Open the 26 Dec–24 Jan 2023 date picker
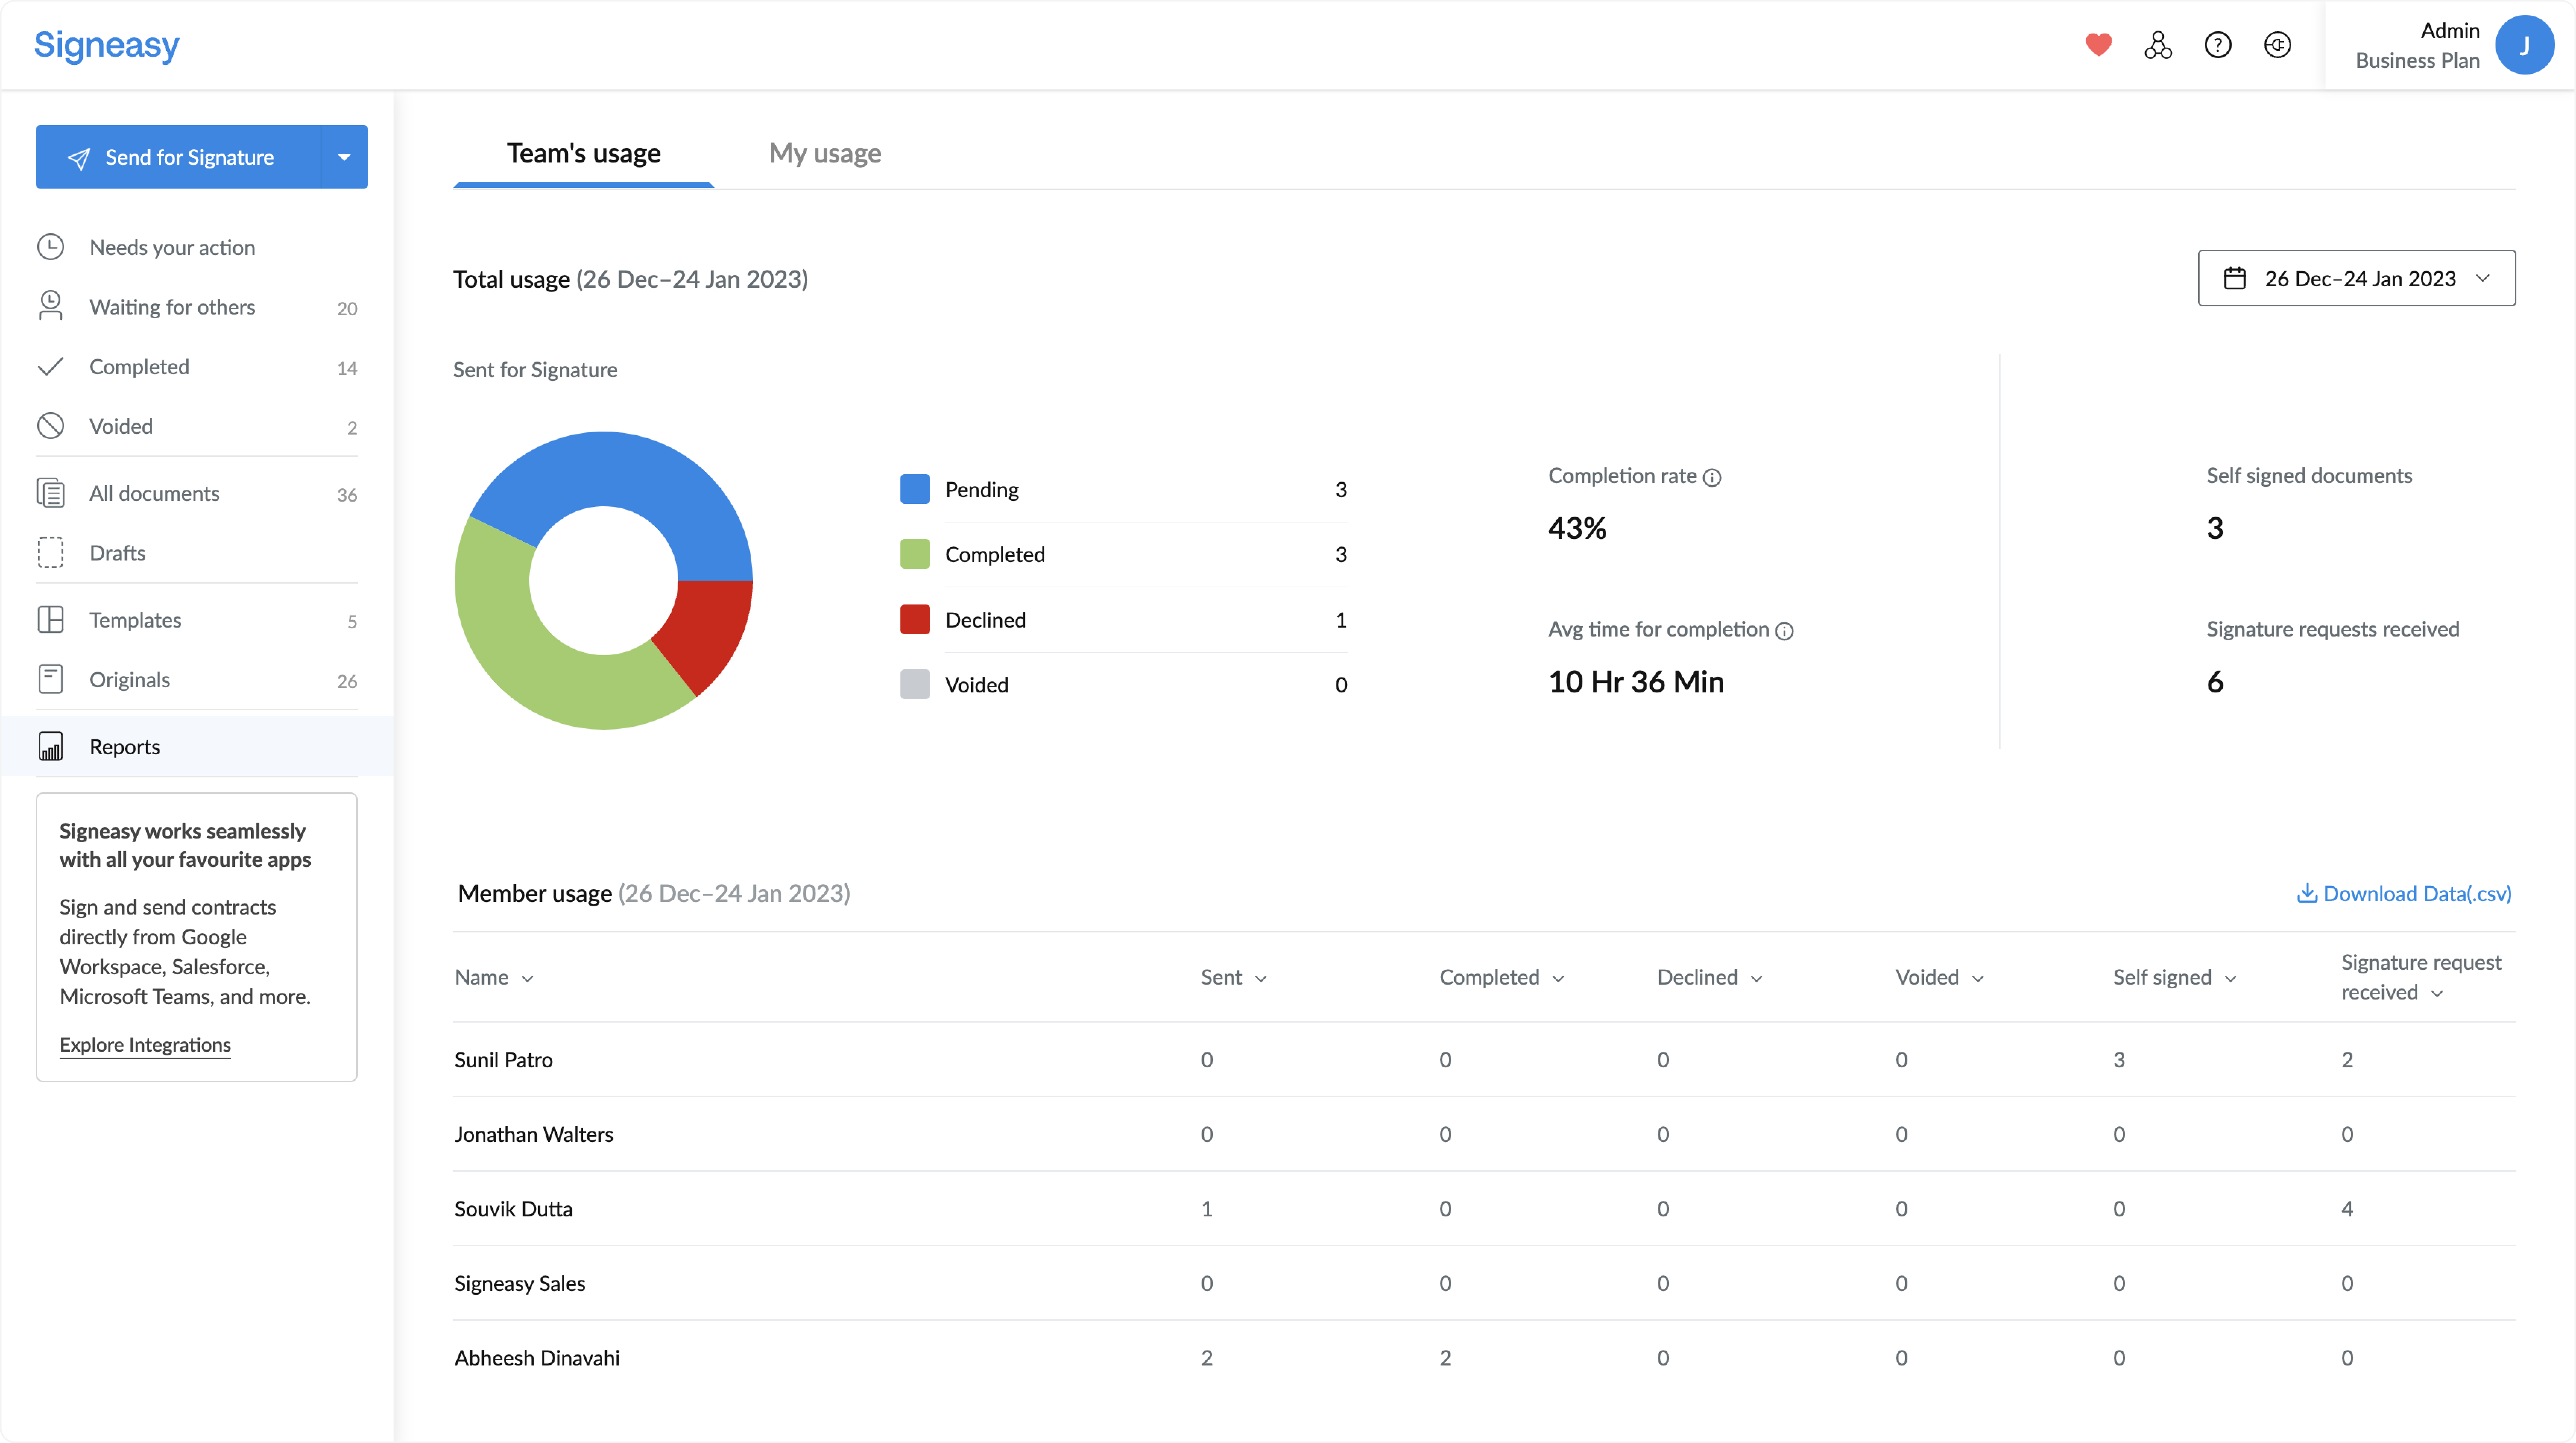 [2356, 278]
